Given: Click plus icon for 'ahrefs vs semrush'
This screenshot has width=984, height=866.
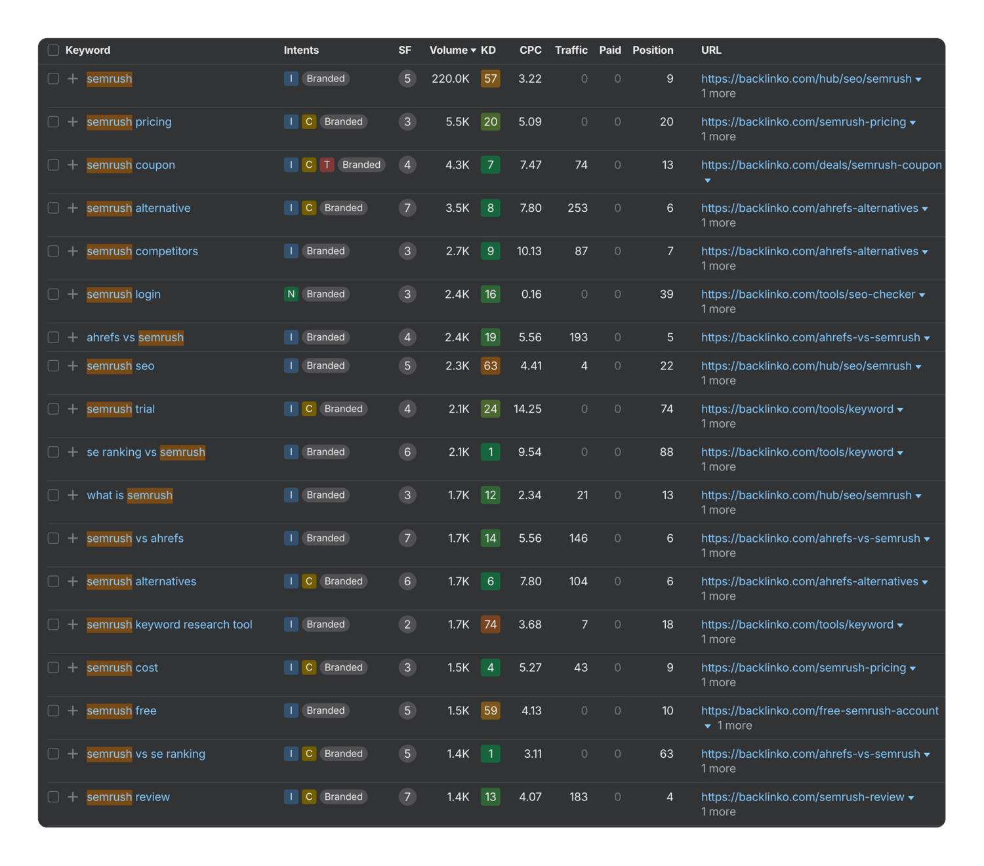Looking at the screenshot, I should point(73,337).
